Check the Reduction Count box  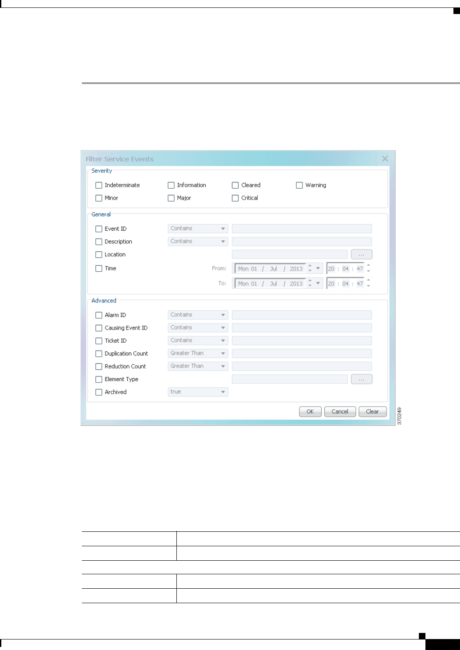point(99,366)
